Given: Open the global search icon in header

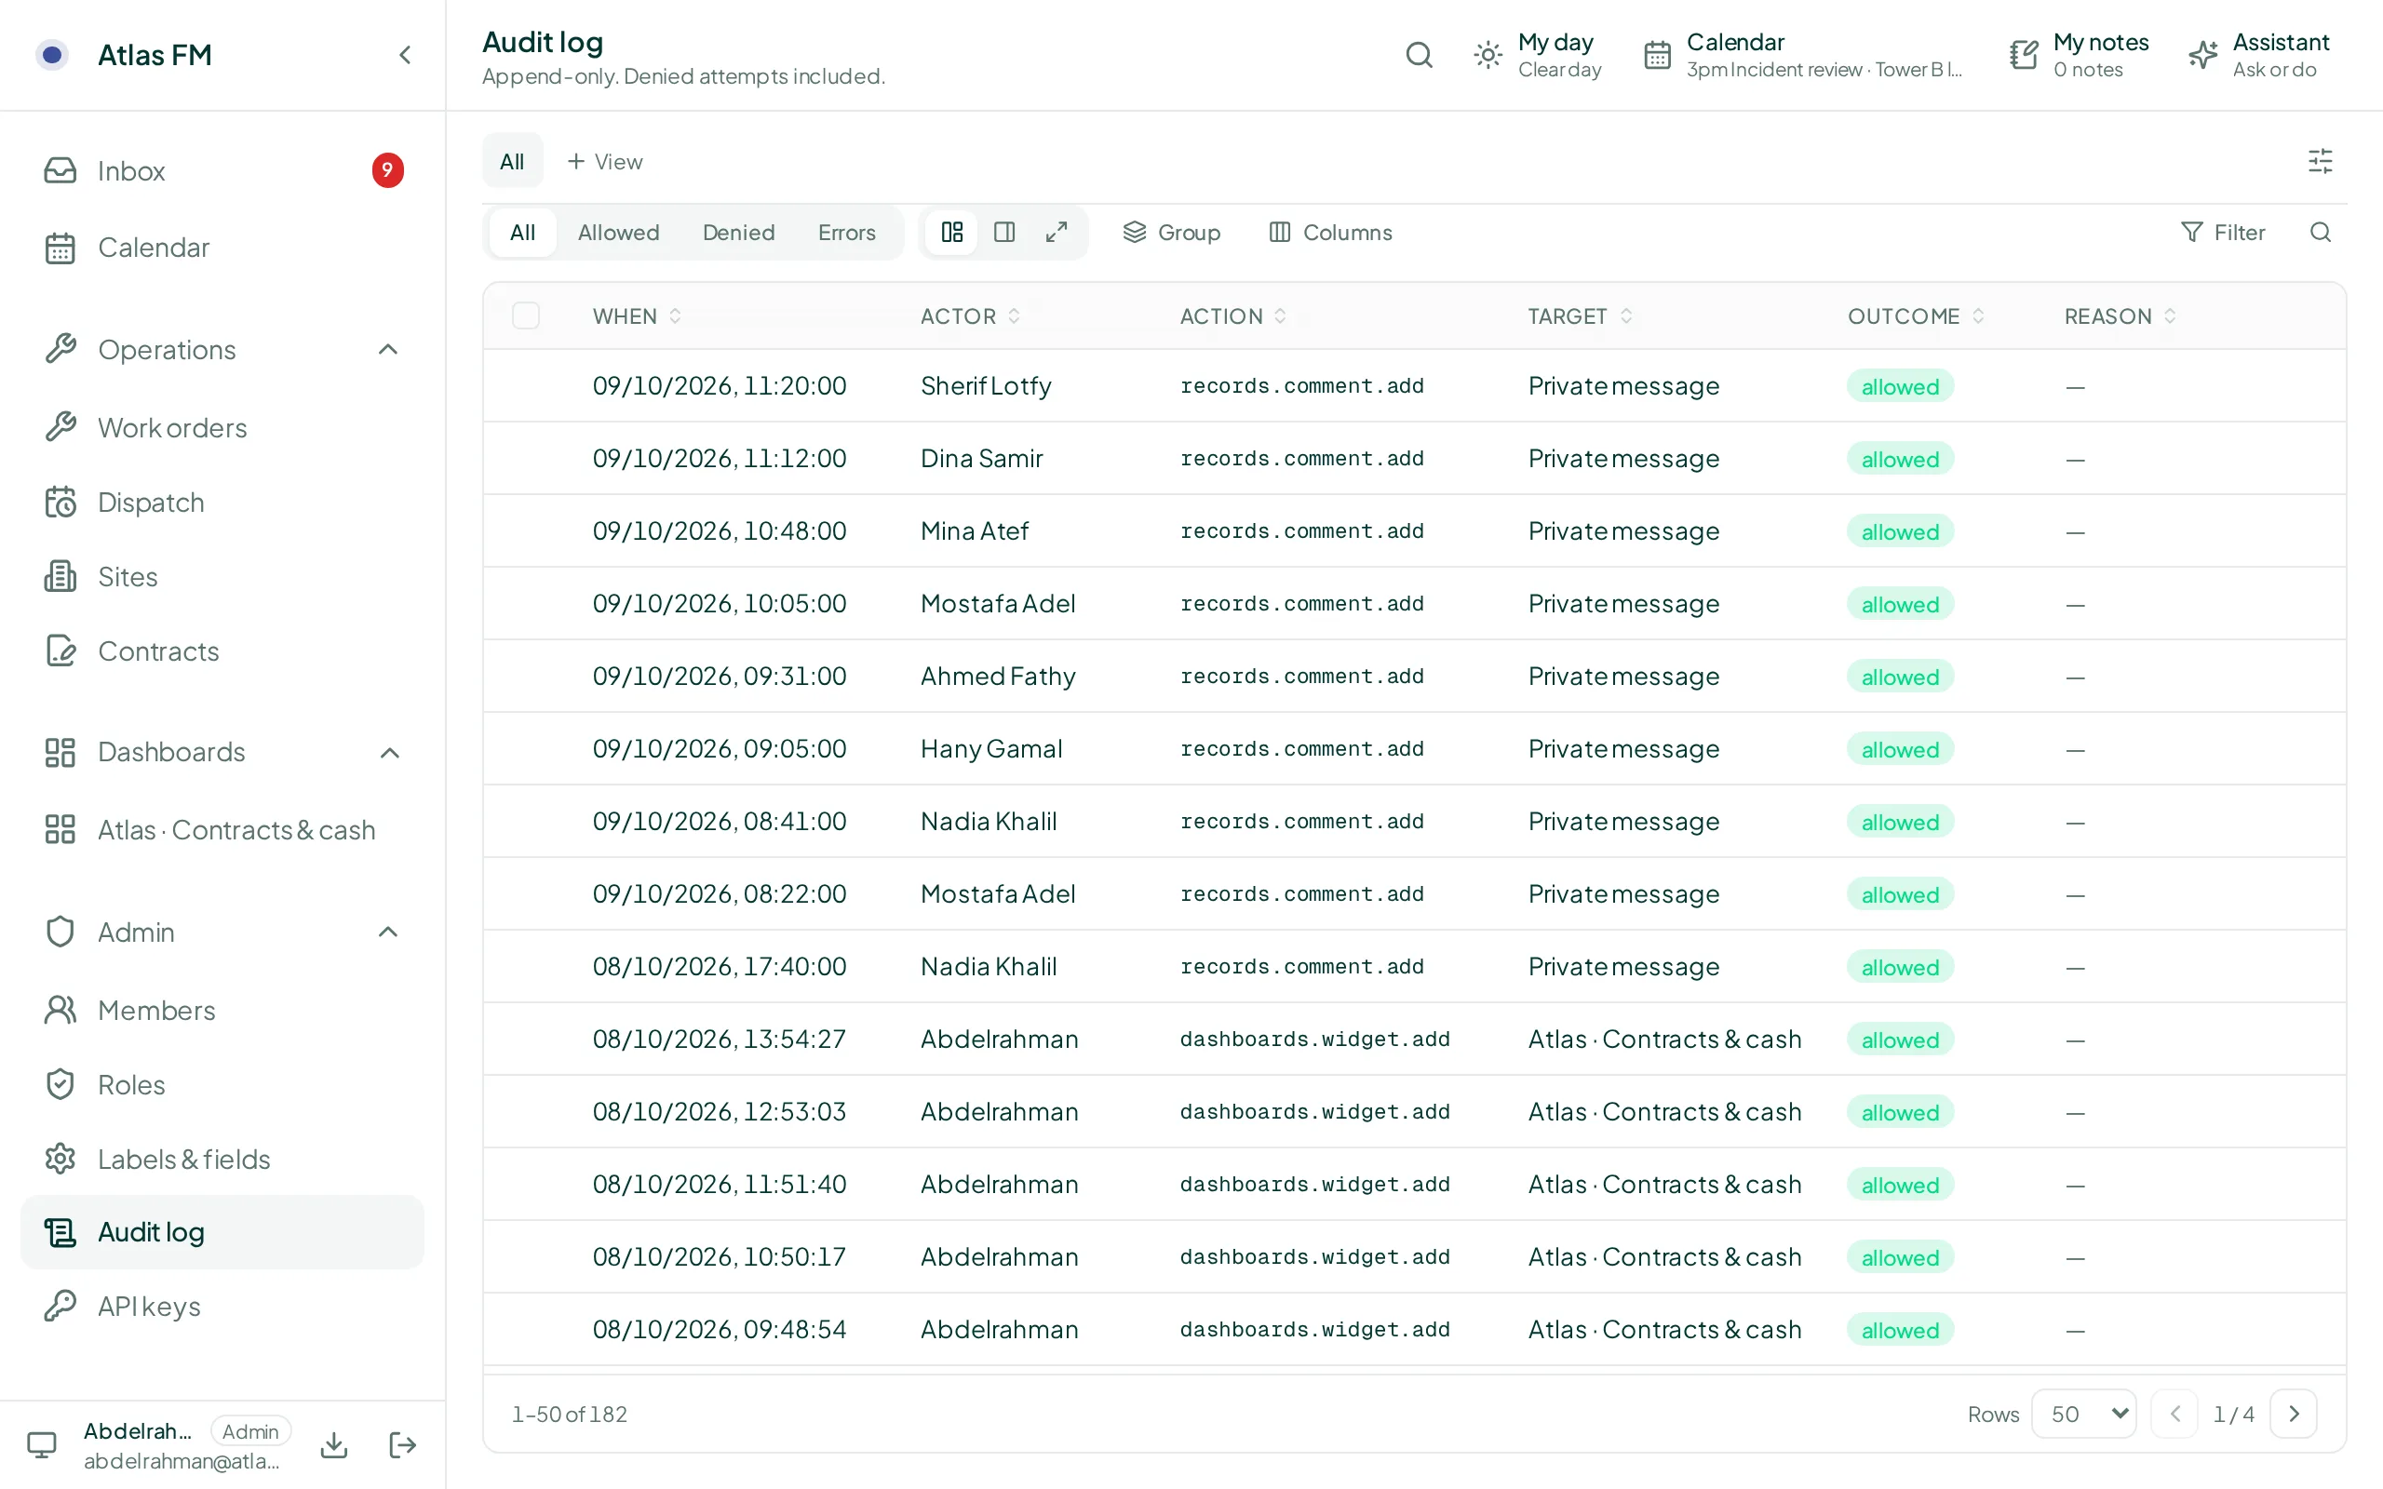Looking at the screenshot, I should coord(1419,55).
